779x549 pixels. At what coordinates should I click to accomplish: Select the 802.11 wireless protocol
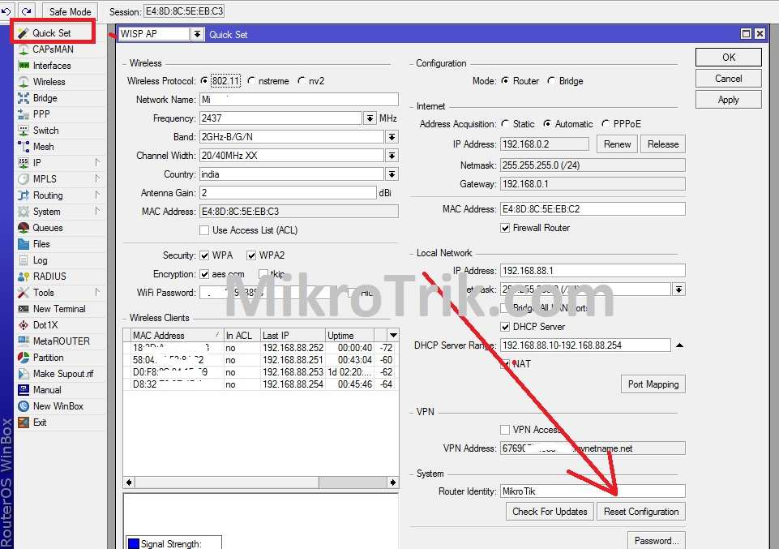(x=204, y=80)
